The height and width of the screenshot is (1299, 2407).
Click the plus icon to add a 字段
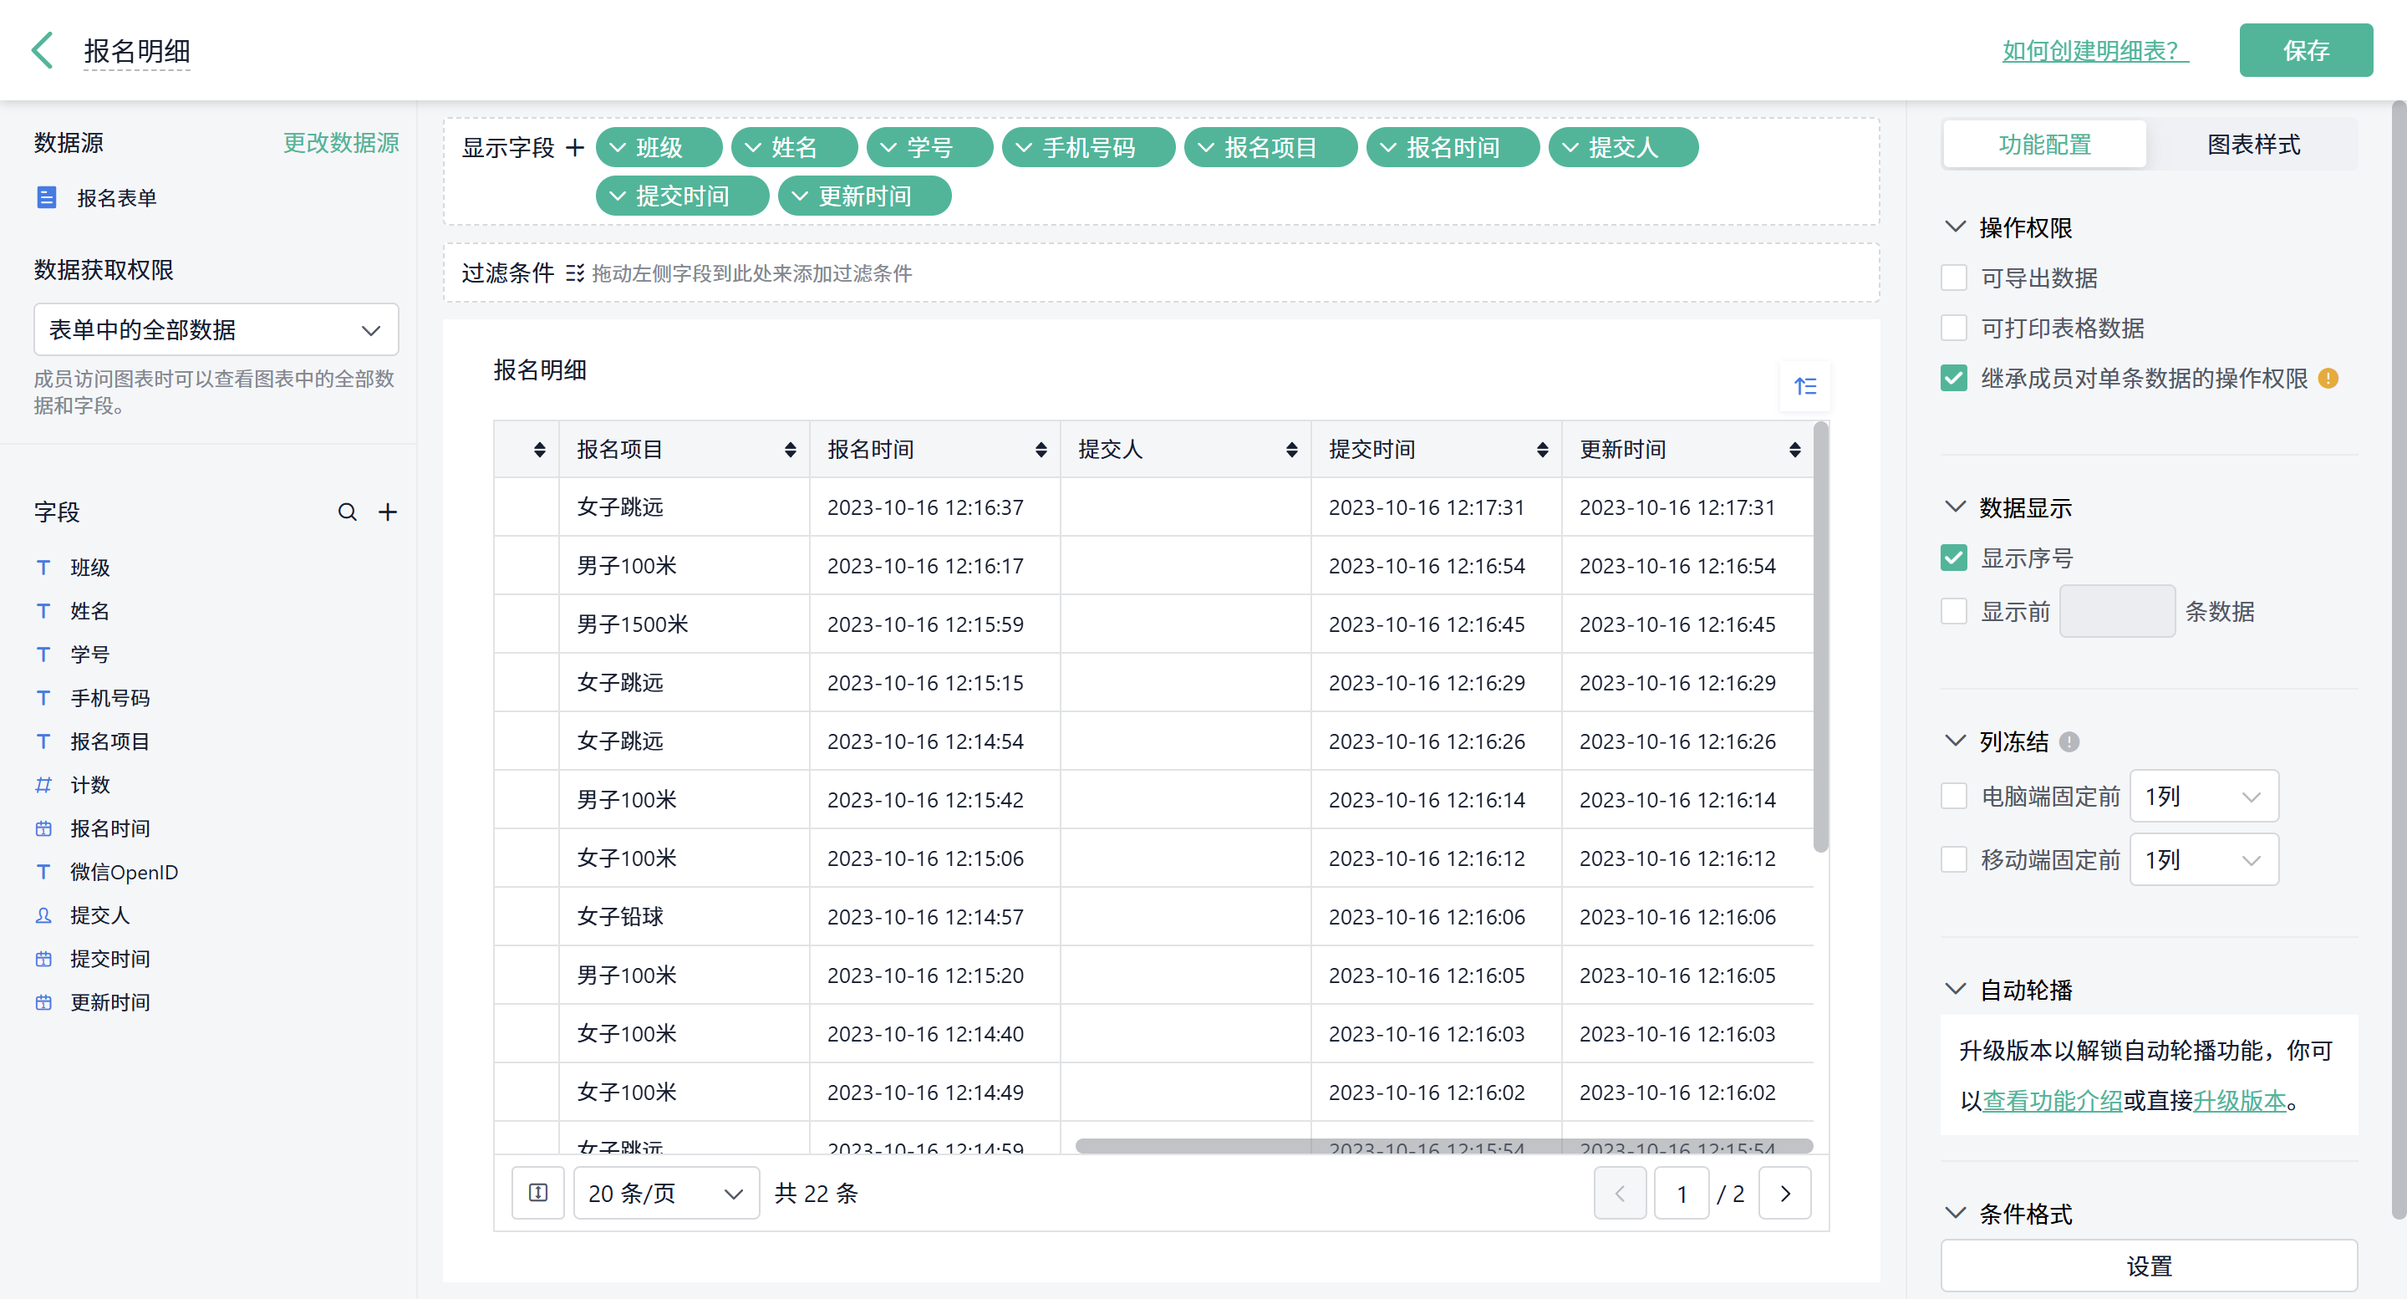pyautogui.click(x=388, y=512)
